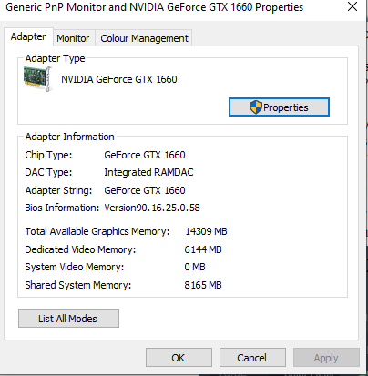
Task: Confirm with the OK button
Action: [x=179, y=358]
